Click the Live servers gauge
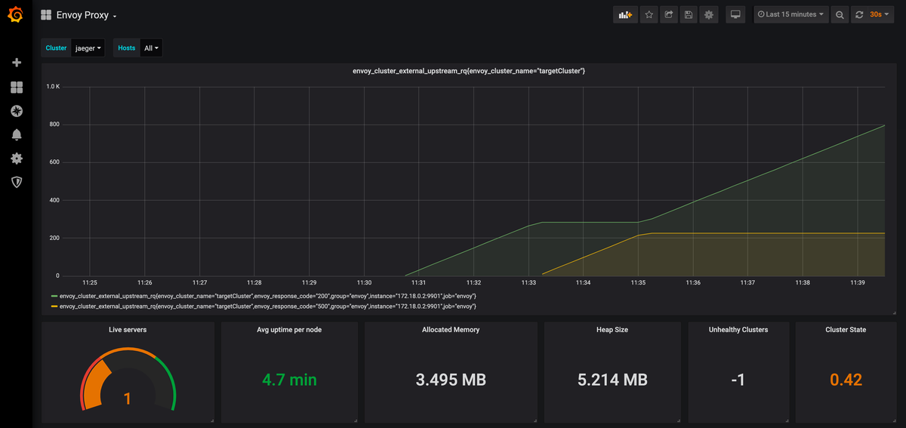The width and height of the screenshot is (906, 428). [x=128, y=380]
